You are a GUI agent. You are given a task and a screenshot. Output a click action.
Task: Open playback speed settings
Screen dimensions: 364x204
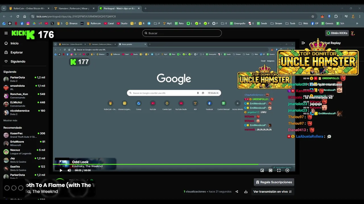287,170
